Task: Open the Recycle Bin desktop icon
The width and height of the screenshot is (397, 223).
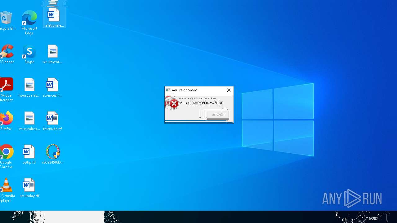Action: [x=7, y=21]
